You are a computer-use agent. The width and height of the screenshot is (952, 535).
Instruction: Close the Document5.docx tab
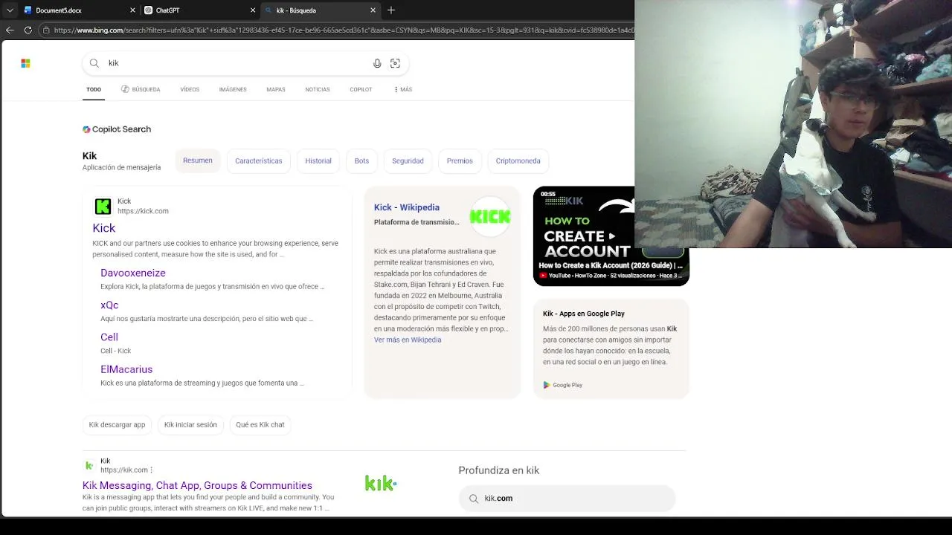tap(133, 10)
